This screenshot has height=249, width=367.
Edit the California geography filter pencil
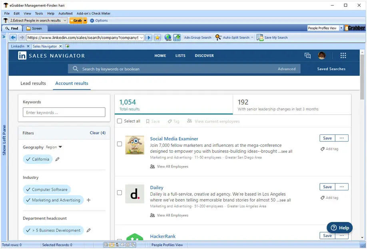tap(57, 159)
